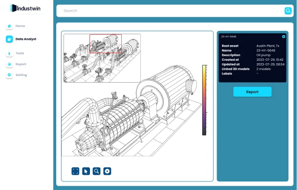The image size is (297, 190).
Task: Click the Tools sidebar icon
Action: (9, 54)
